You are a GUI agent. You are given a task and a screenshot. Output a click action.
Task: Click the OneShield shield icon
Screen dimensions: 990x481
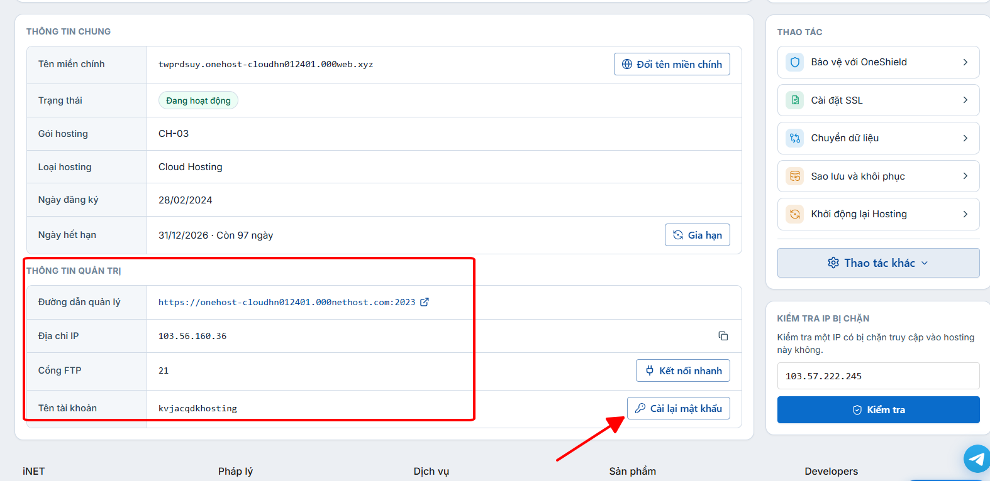tap(795, 62)
